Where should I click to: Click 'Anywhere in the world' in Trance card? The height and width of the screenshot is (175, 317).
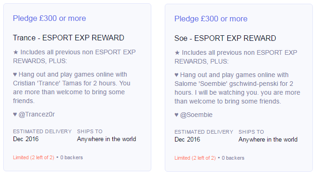pyautogui.click(x=107, y=139)
